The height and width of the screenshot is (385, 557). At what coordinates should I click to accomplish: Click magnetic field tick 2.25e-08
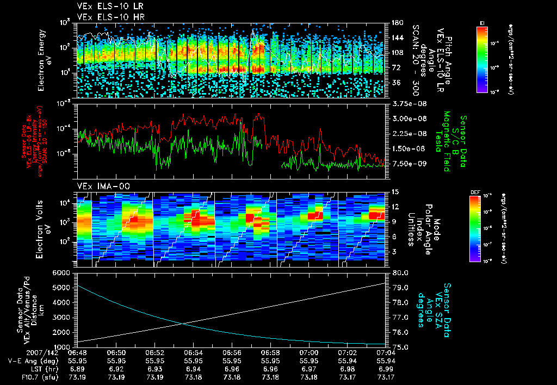click(x=409, y=134)
